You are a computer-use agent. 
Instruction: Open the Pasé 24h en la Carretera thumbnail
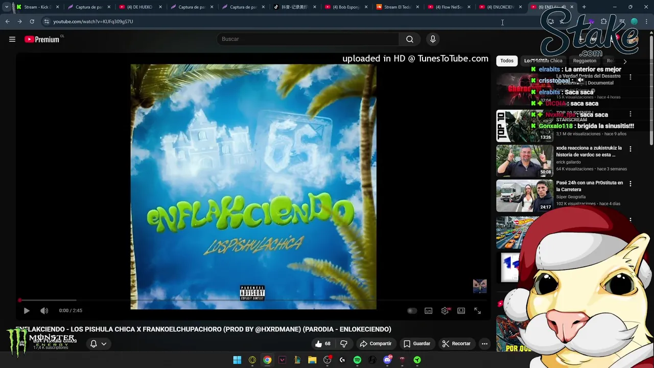525,195
